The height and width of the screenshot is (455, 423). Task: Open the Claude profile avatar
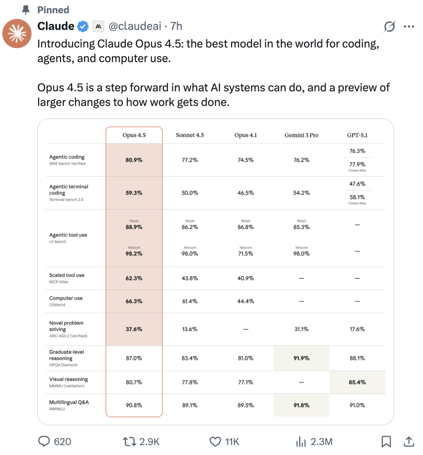(x=17, y=33)
